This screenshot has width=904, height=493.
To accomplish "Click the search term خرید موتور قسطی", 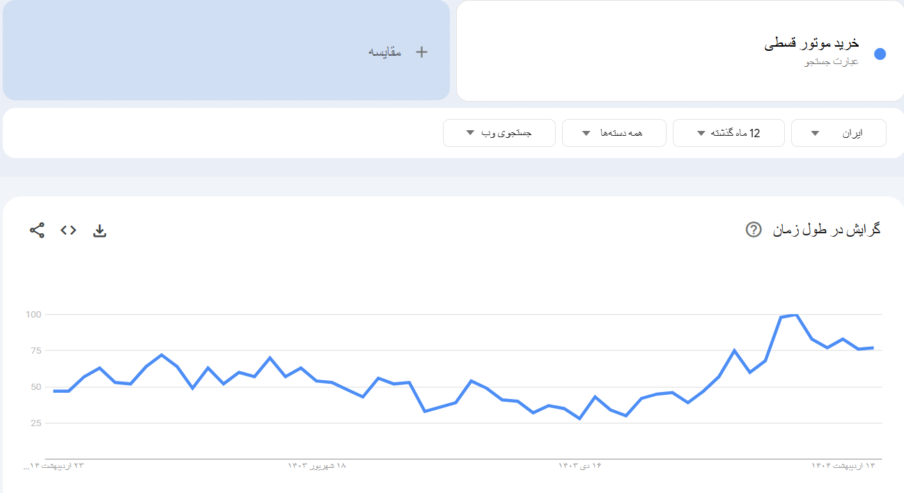I will point(811,43).
